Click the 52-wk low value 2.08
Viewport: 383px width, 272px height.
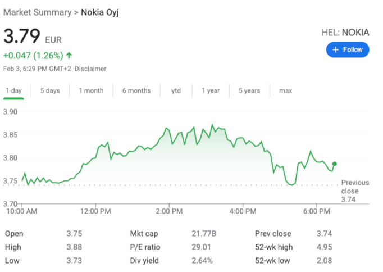(x=325, y=260)
